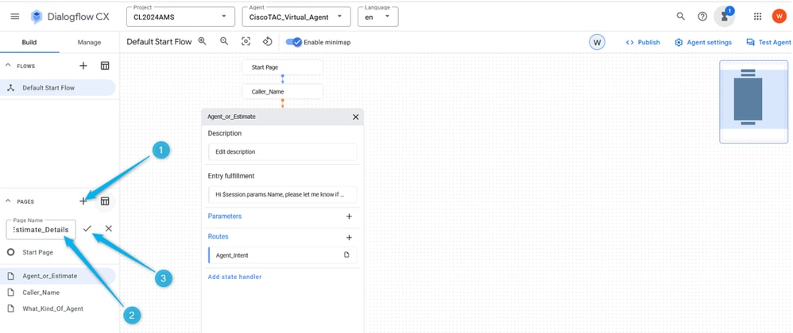Viewport: 793px width, 333px height.
Task: Open the Entry fulfillment text box
Action: click(x=282, y=194)
